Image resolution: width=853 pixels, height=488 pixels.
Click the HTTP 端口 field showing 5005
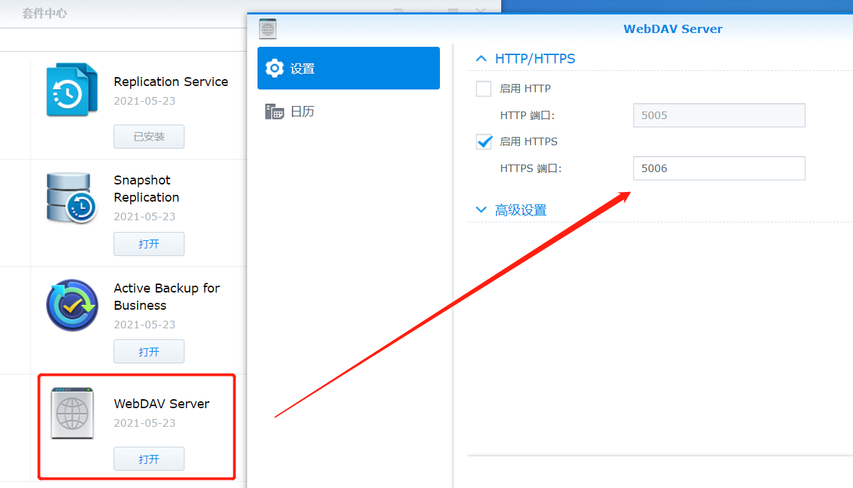click(719, 116)
